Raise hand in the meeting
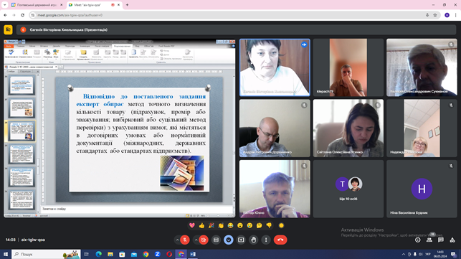Viewport: 461px width, 259px height. [253, 240]
